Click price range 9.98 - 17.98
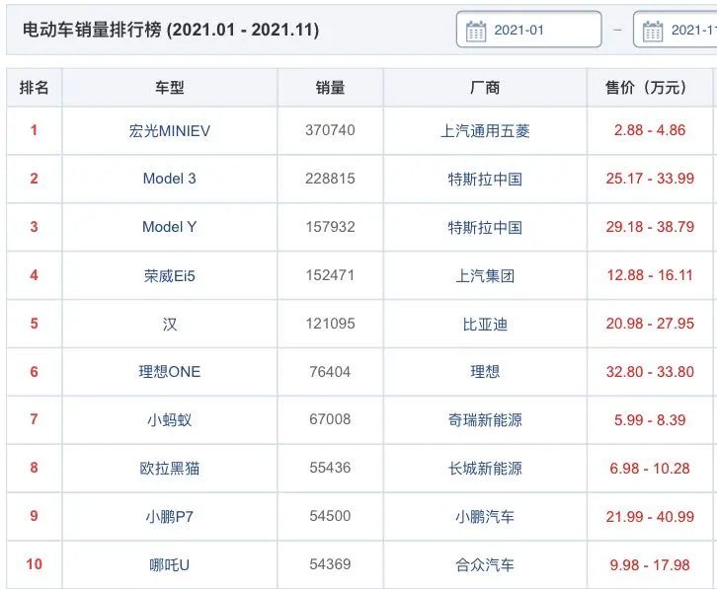The width and height of the screenshot is (717, 589). point(649,565)
